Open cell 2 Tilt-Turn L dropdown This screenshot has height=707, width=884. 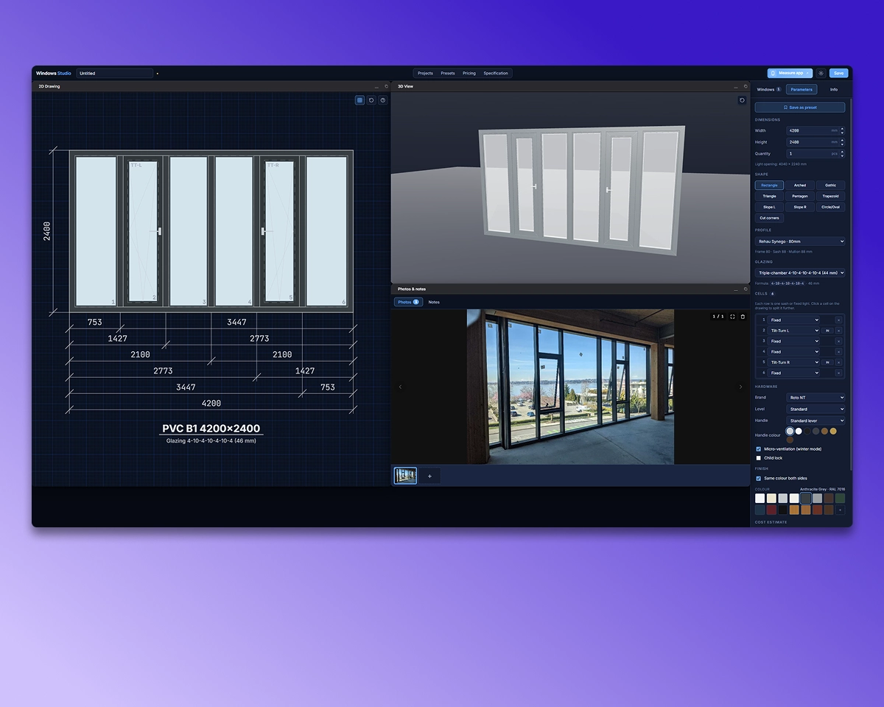coord(794,331)
